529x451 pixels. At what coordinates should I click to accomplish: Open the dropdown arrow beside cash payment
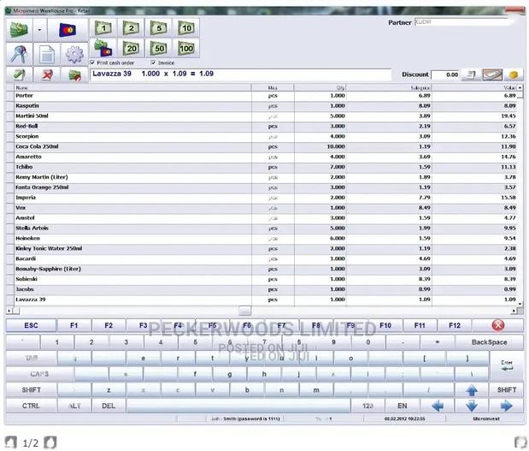click(x=39, y=30)
